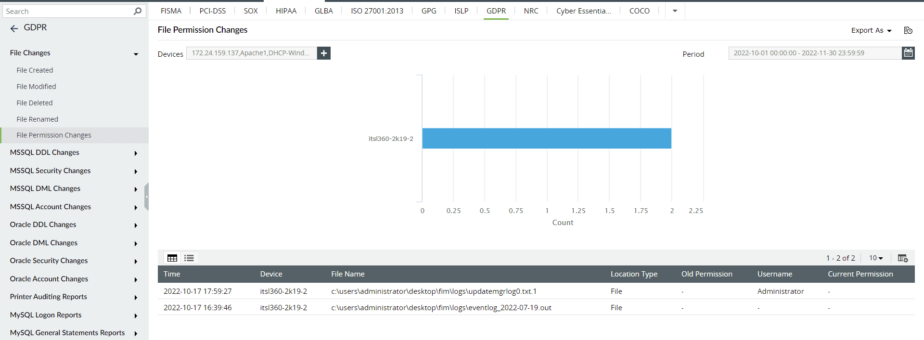This screenshot has height=340, width=924.
Task: Open the column selector icon
Action: pyautogui.click(x=903, y=258)
